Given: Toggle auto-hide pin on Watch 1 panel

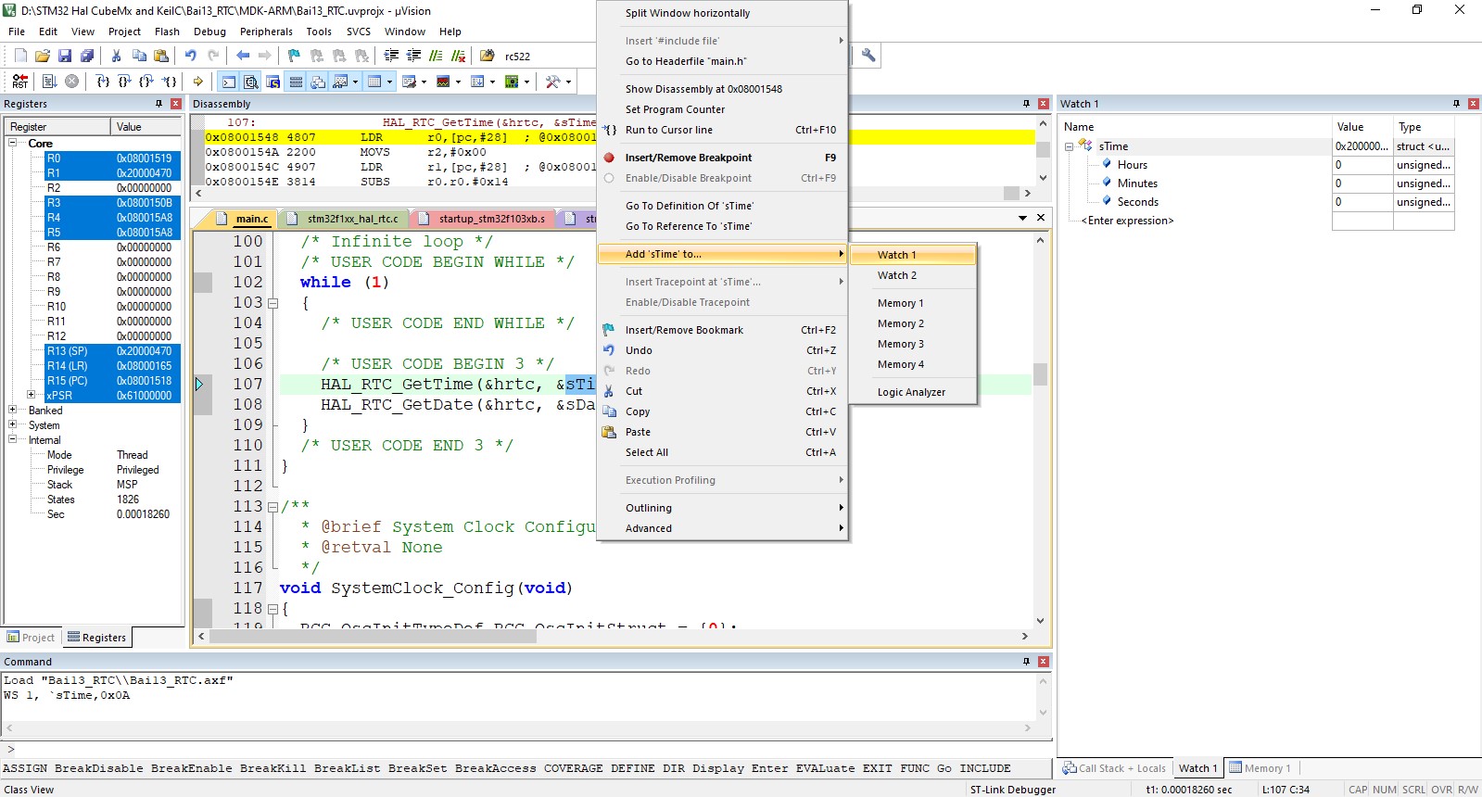Looking at the screenshot, I should point(1456,104).
